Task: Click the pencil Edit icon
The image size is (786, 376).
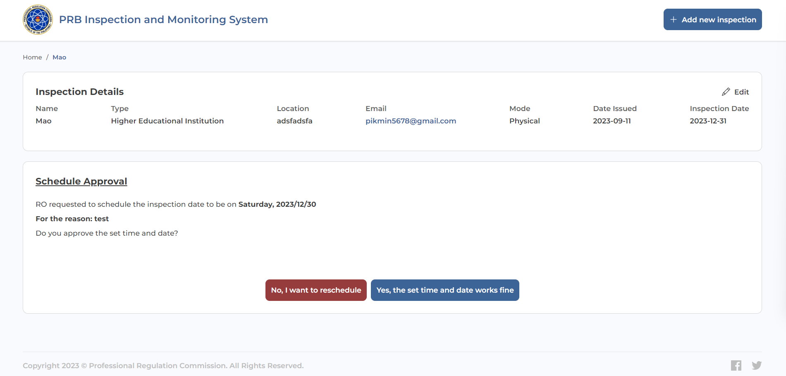Action: [x=726, y=92]
